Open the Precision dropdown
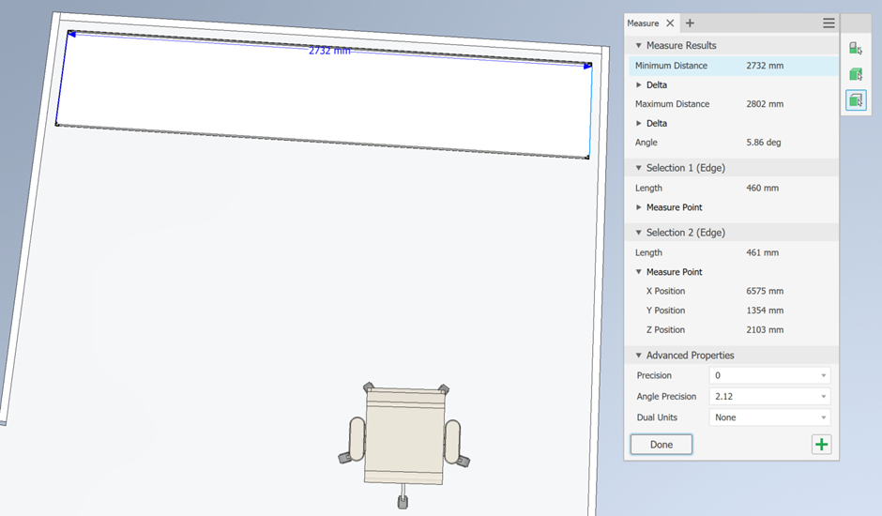882x516 pixels. point(769,375)
